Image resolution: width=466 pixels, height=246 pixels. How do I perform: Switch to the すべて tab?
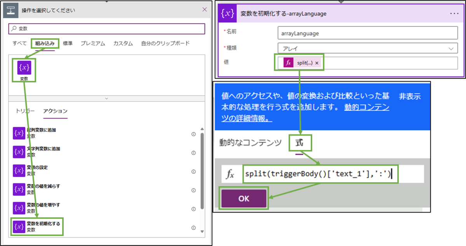[19, 44]
